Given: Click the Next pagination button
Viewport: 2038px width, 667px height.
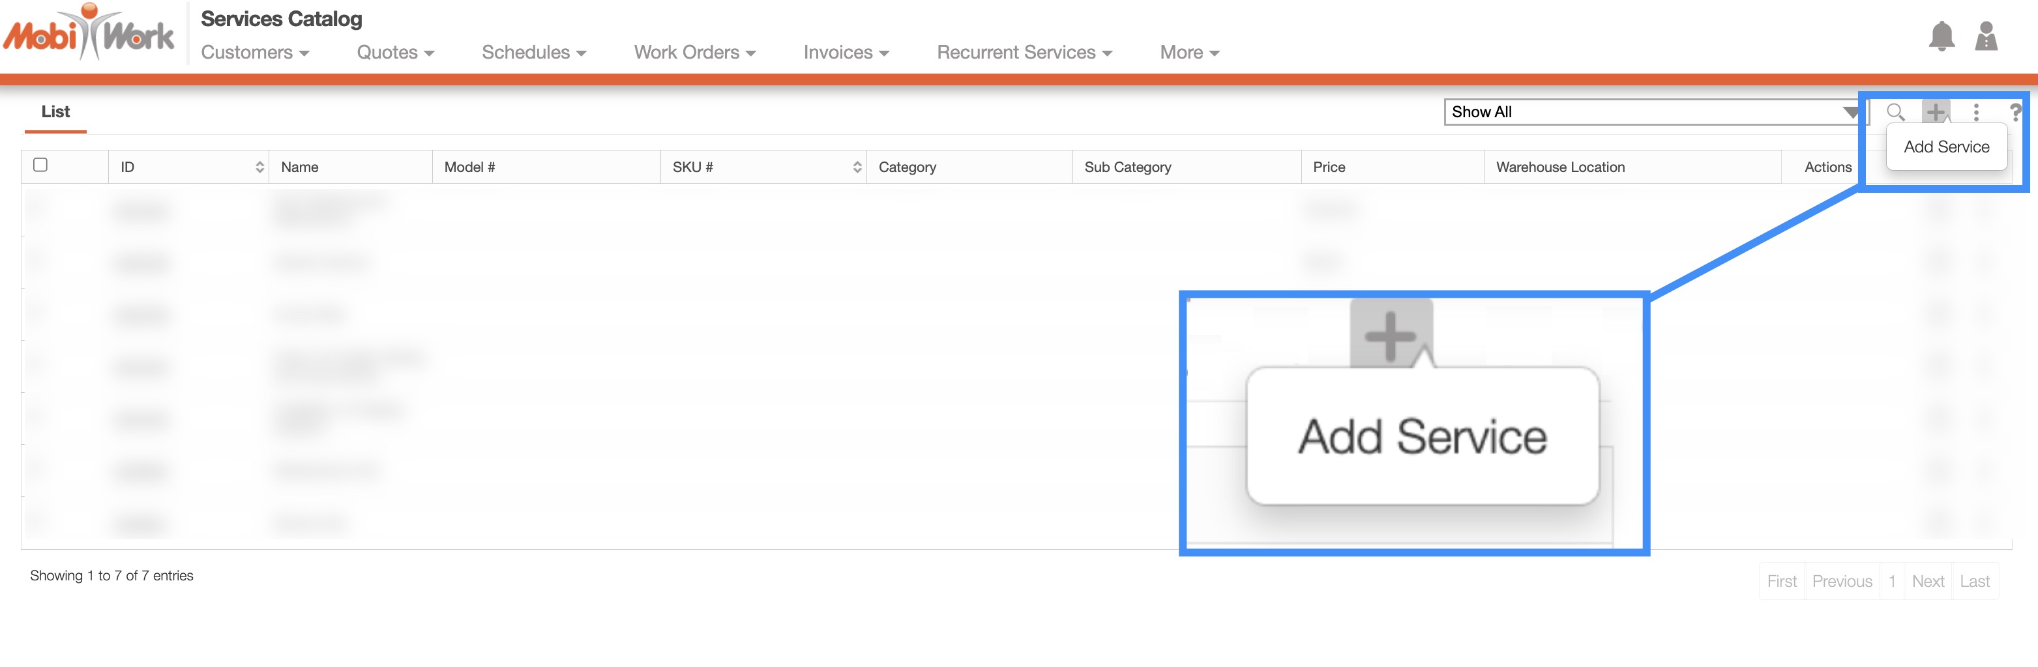Looking at the screenshot, I should tap(1927, 581).
